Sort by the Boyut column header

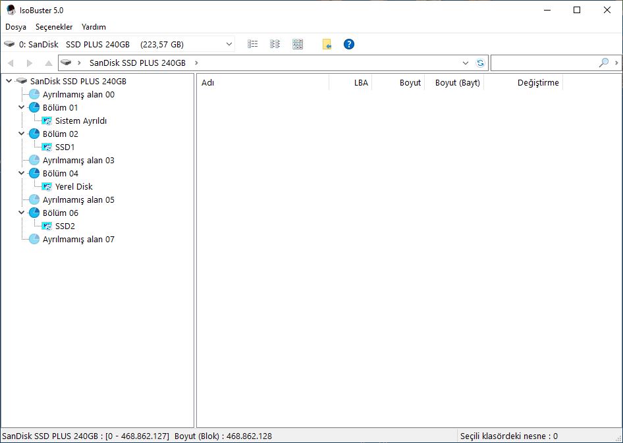coord(398,82)
